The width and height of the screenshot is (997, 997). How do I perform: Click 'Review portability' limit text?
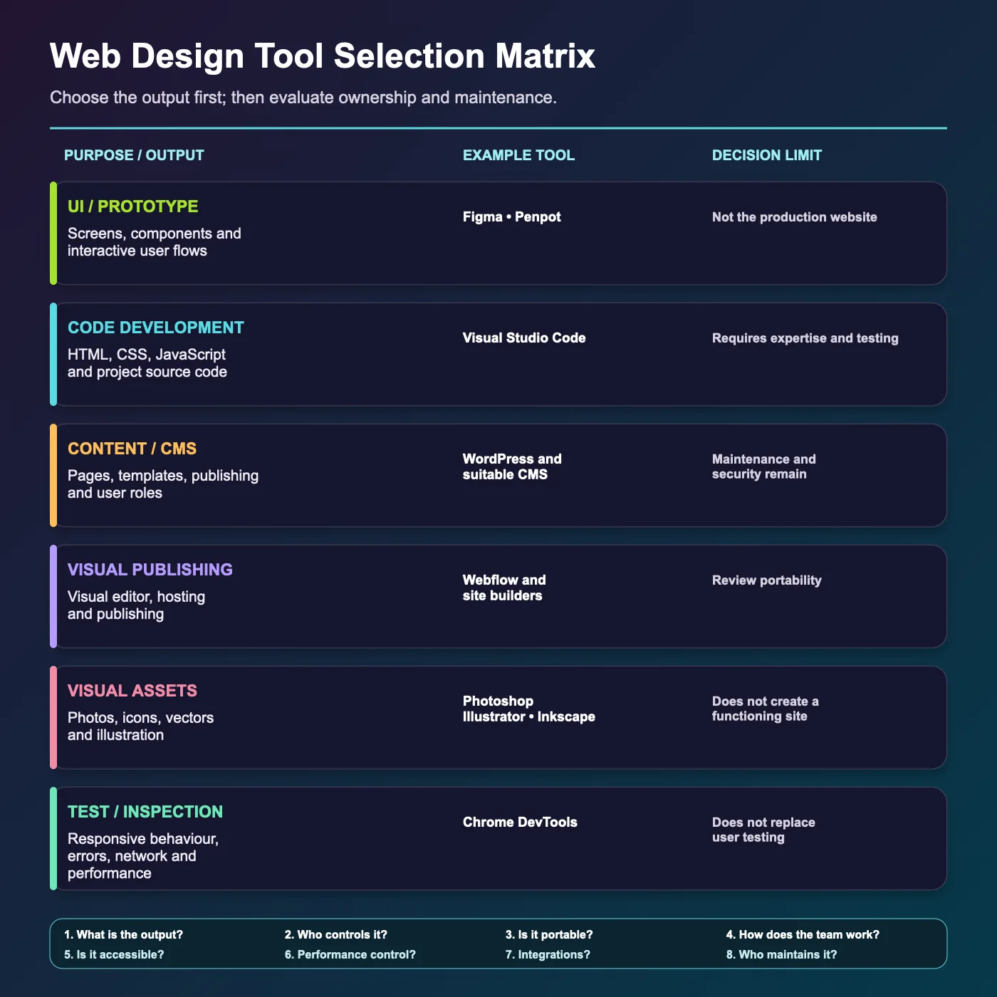pyautogui.click(x=767, y=580)
